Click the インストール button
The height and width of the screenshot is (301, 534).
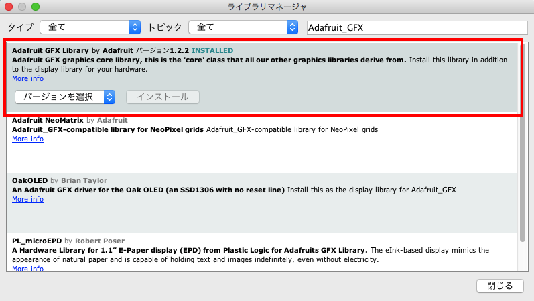[x=163, y=97]
